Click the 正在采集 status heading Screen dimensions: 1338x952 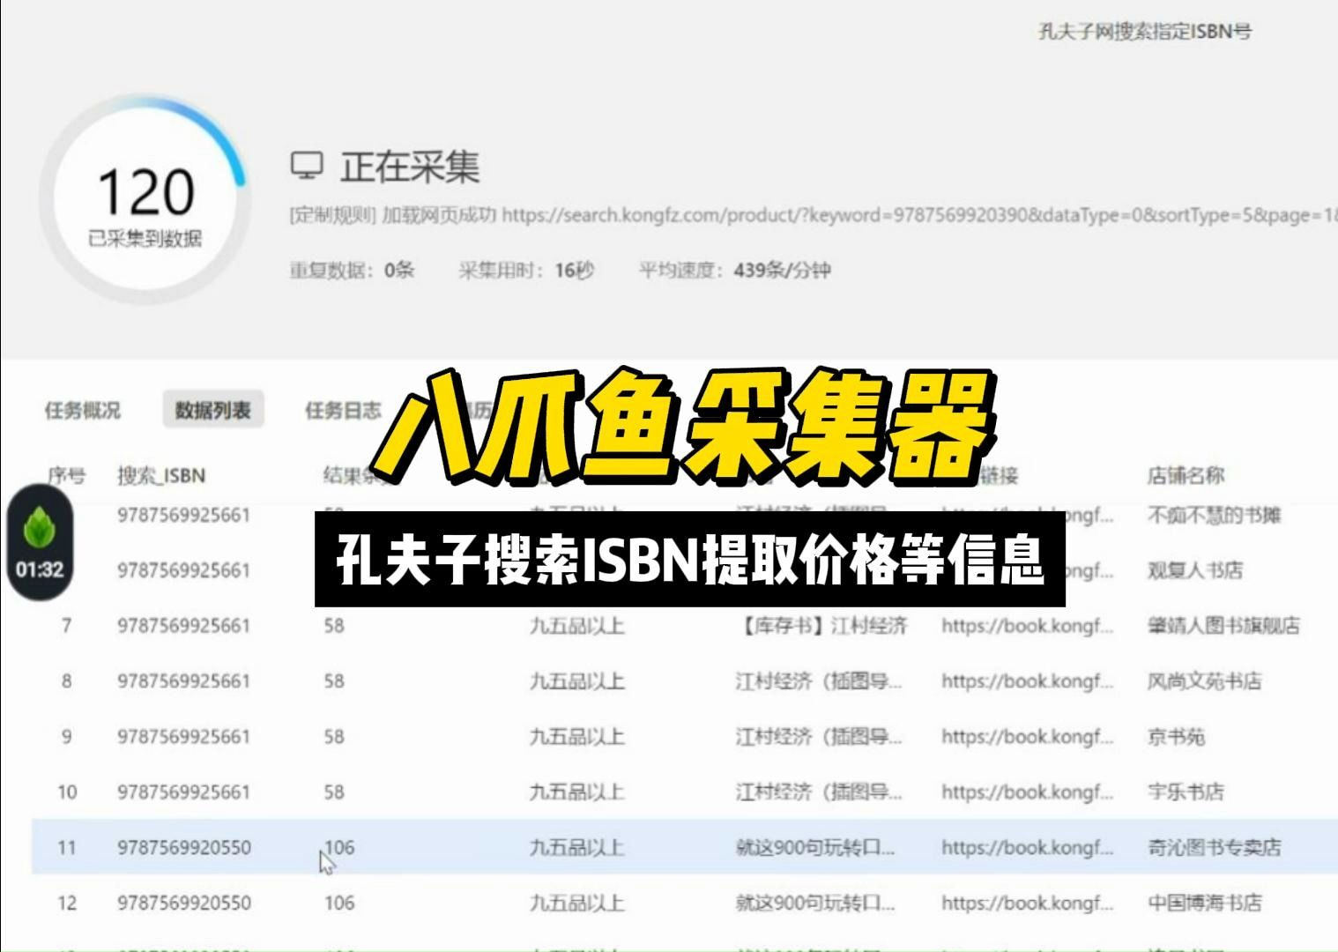[x=410, y=167]
